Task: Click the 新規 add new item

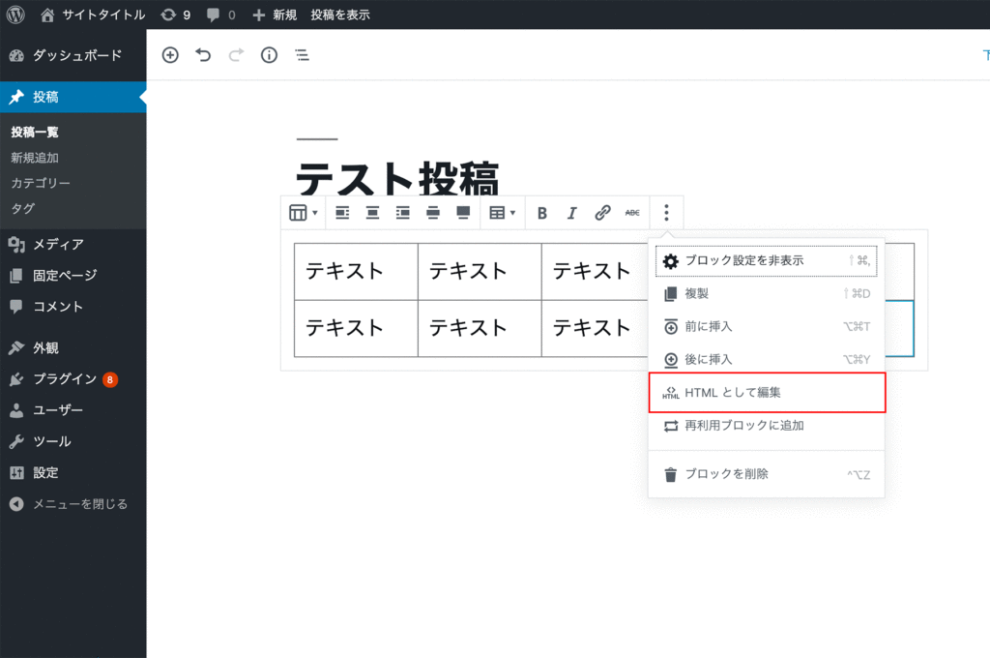Action: tap(275, 15)
